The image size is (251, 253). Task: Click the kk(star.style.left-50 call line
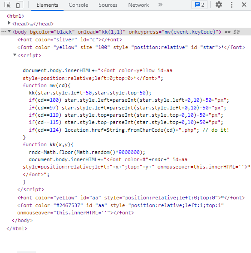click(90, 93)
